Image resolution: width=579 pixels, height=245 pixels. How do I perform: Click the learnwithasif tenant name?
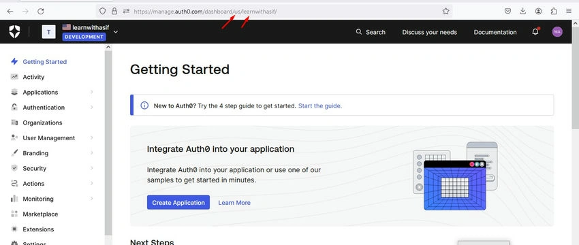[91, 27]
